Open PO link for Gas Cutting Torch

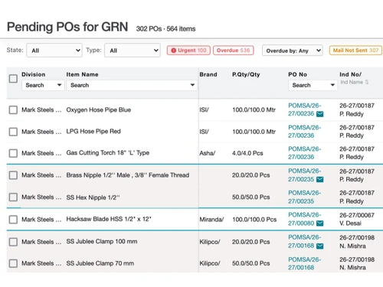tap(304, 153)
